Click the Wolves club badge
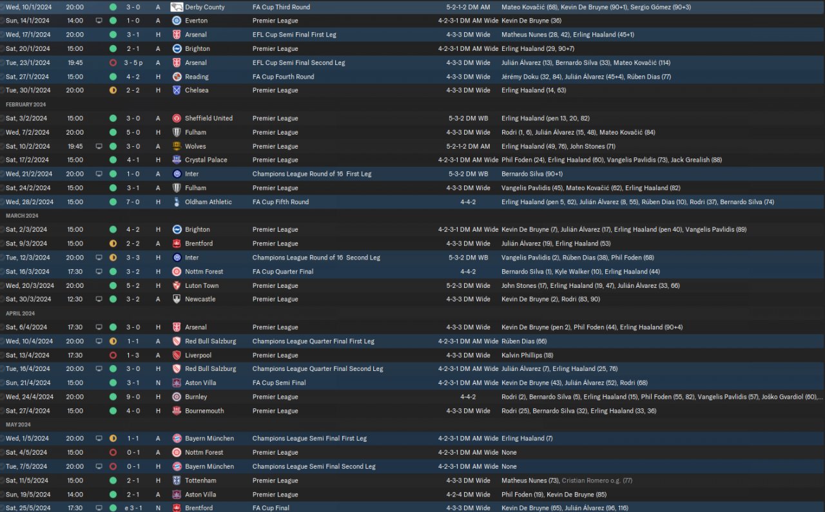825x512 pixels. (177, 146)
